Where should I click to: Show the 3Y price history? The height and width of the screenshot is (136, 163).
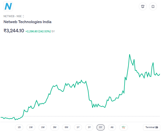coord(89,127)
